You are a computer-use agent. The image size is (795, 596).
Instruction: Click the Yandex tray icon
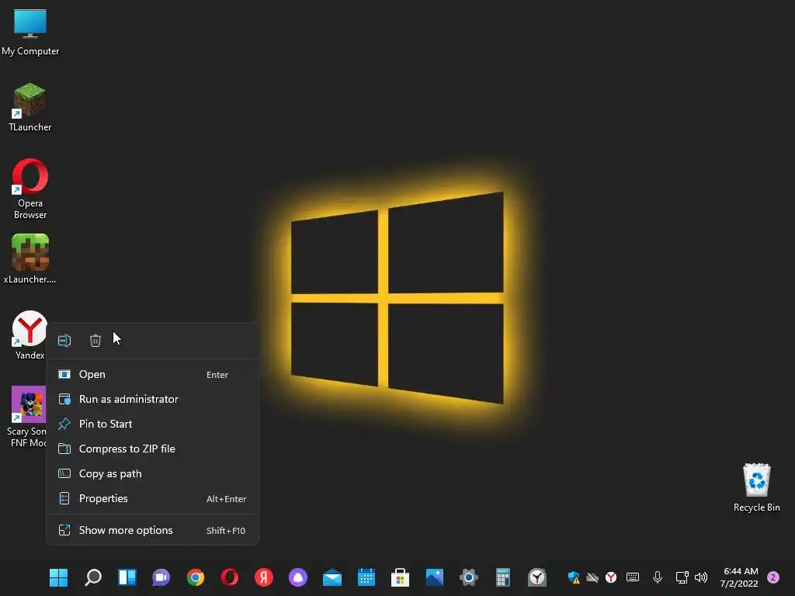(x=611, y=577)
